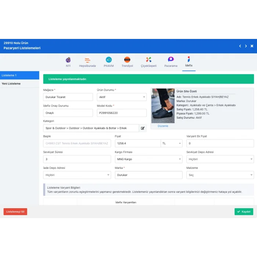Go to next product with right arrow
Viewport: 257px width, 257px height.
pyautogui.click(x=246, y=46)
